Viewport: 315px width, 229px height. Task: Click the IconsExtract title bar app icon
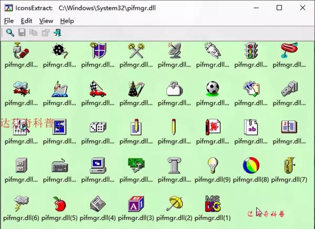(9, 8)
